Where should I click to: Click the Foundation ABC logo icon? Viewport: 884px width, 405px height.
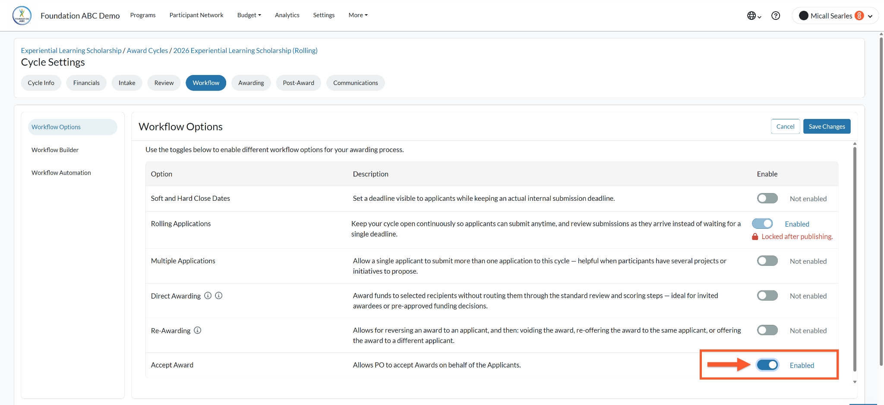click(22, 16)
